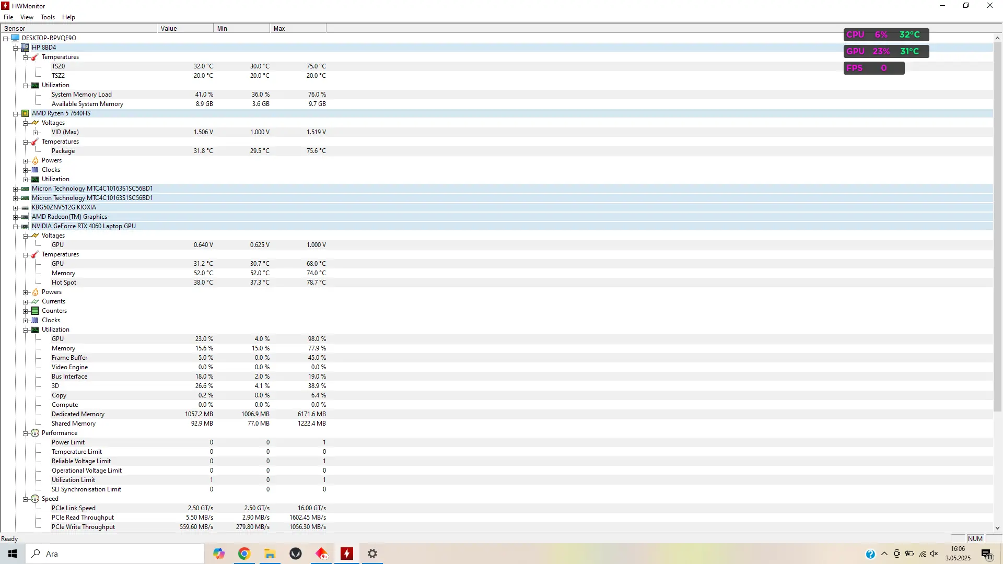1003x564 pixels.
Task: Click the Clocks icon under NVIDIA GPU
Action: point(35,320)
